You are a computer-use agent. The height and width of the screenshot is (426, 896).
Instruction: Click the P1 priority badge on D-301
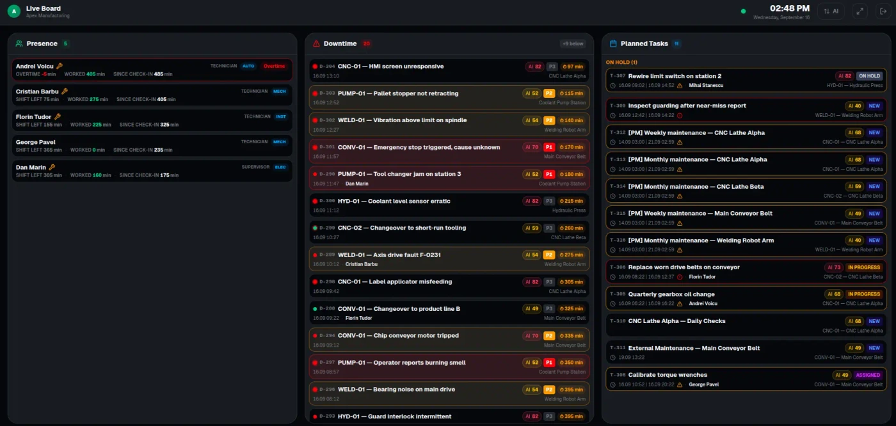tap(549, 147)
